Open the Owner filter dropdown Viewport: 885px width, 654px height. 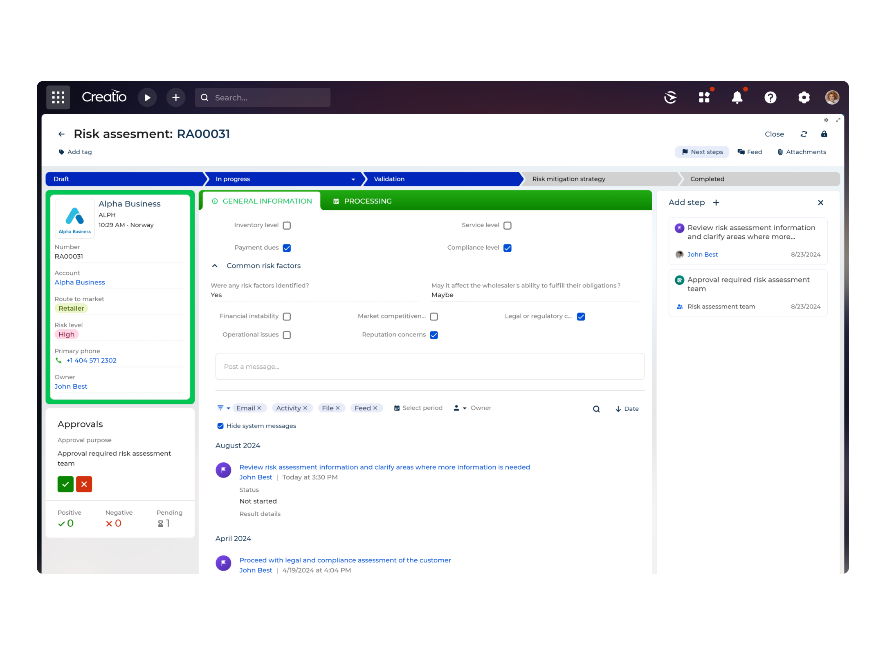click(x=465, y=408)
